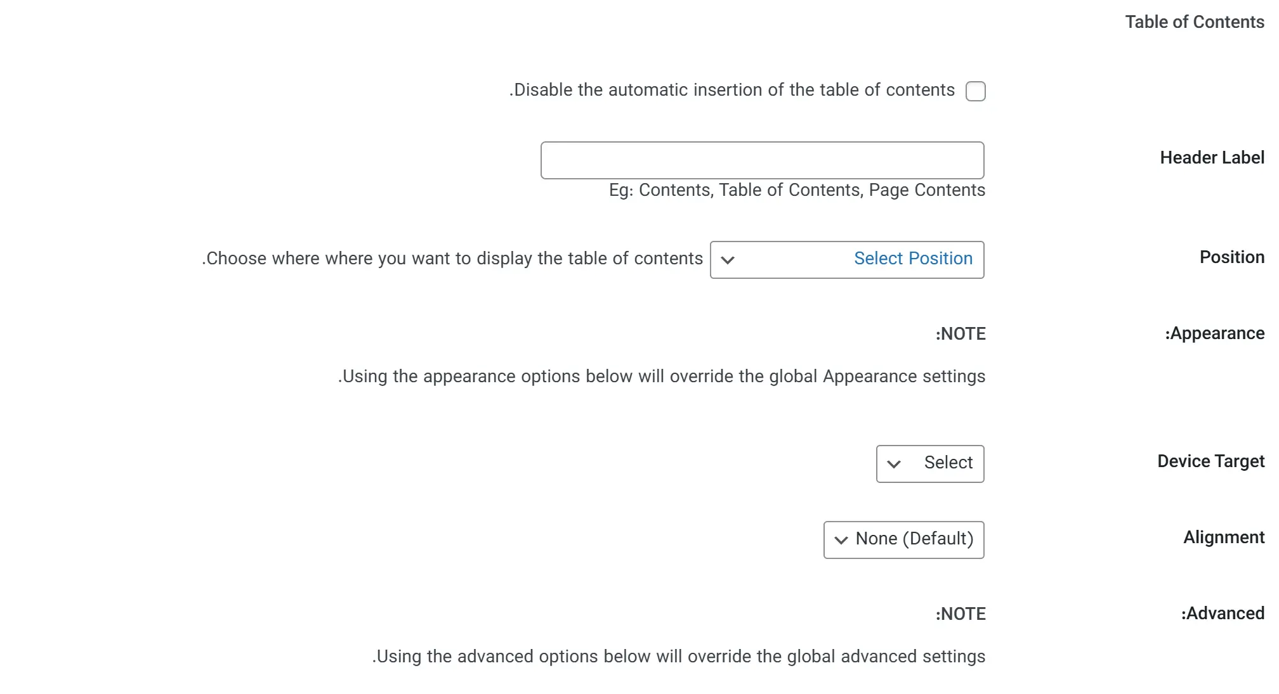
Task: Click the Advanced section label
Action: 1223,614
